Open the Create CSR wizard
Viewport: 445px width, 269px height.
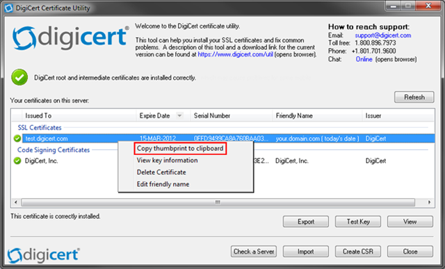tap(358, 252)
